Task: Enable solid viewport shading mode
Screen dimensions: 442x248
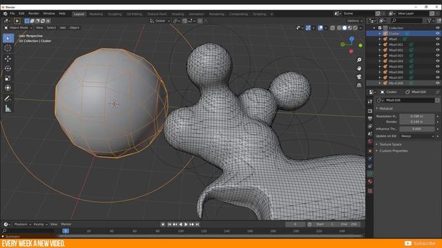Action: [345, 28]
